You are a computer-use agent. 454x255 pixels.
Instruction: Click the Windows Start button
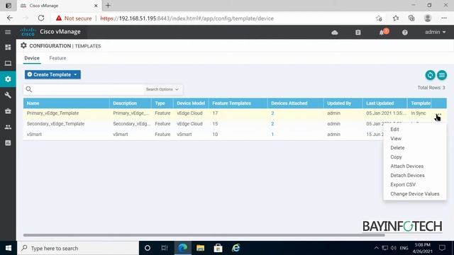coord(9,248)
